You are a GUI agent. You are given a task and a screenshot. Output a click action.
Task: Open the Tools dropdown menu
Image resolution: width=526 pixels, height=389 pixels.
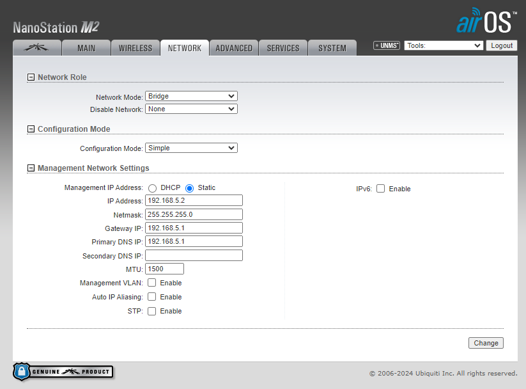coord(444,45)
